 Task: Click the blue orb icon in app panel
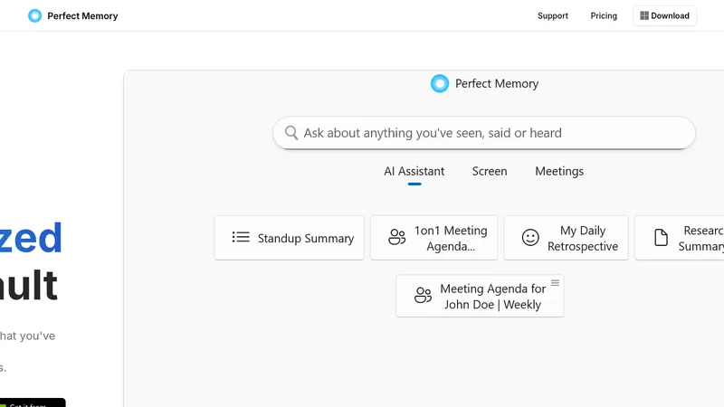[x=440, y=83]
